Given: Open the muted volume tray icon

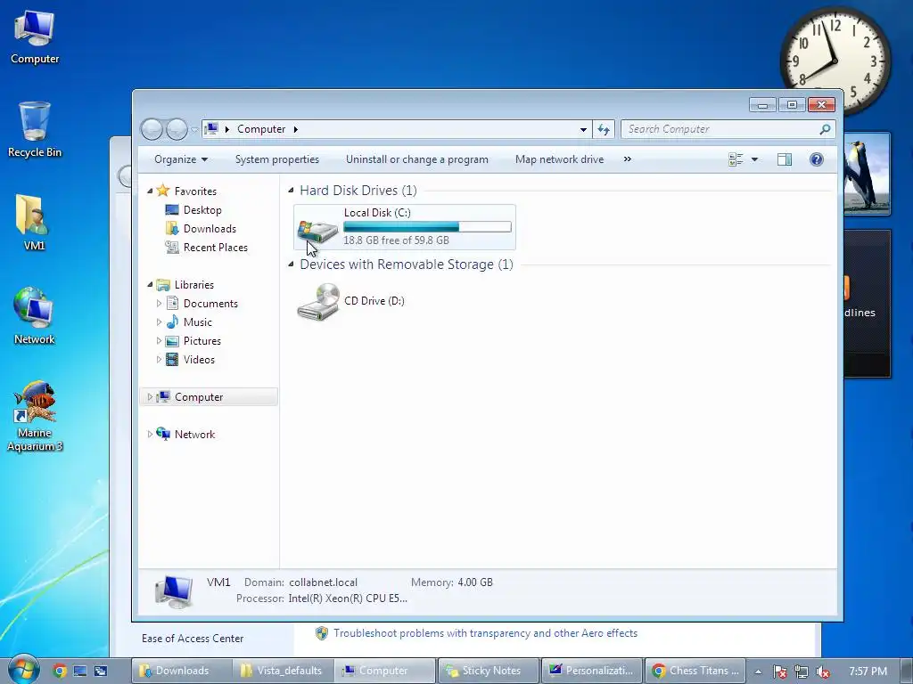Looking at the screenshot, I should coord(822,672).
